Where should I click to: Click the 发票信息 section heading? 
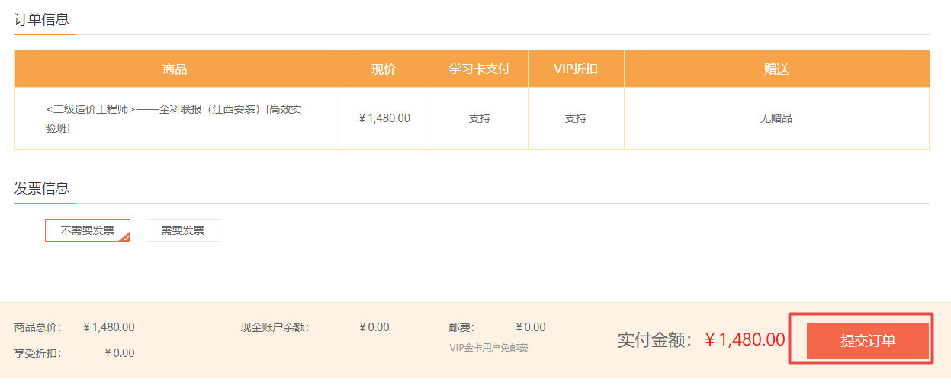(42, 188)
